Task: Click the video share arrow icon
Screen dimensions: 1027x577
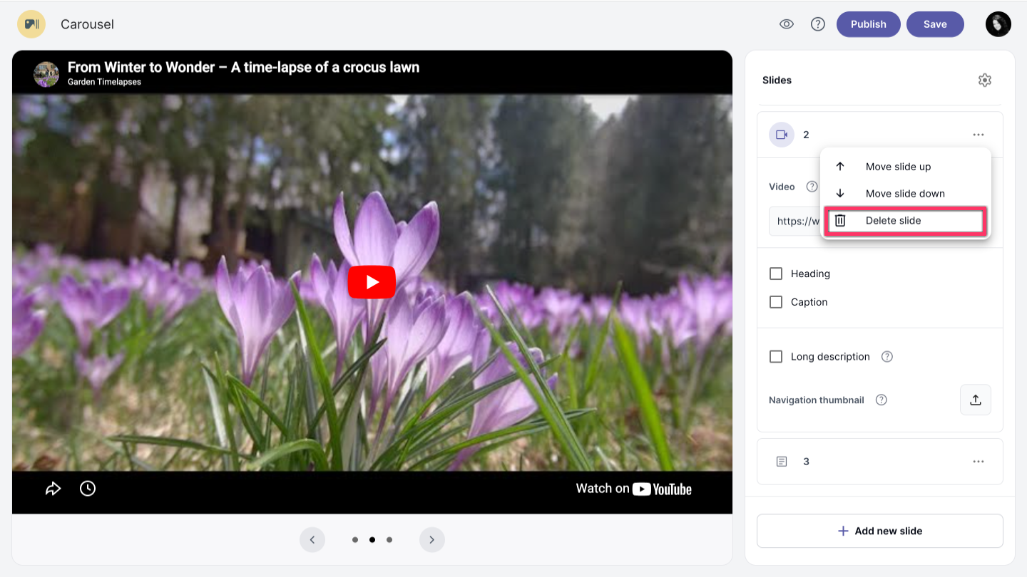Action: [53, 489]
